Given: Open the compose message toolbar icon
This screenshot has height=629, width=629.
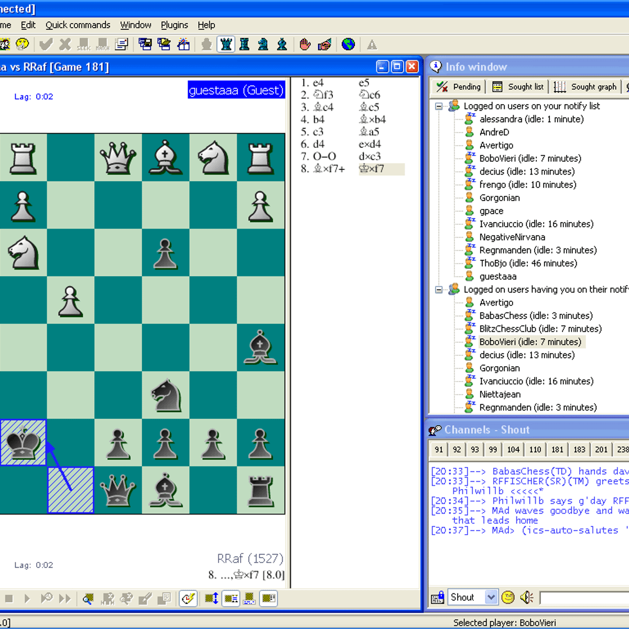Looking at the screenshot, I should 122,45.
